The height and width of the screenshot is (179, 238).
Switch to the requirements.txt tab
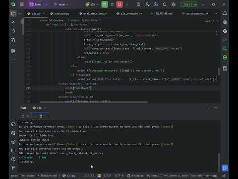[x=195, y=13]
